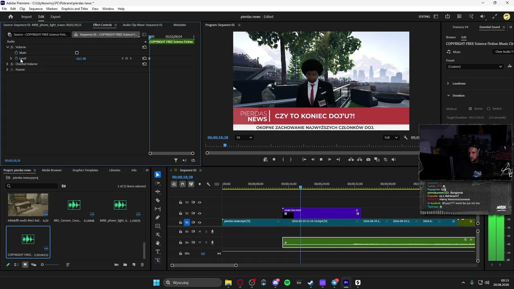The height and width of the screenshot is (289, 514).
Task: Click the Extract button in Program monitor
Action: 359,159
